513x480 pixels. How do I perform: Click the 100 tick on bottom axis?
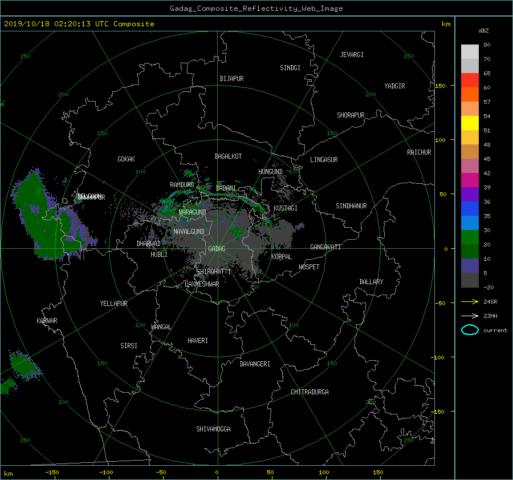click(324, 473)
